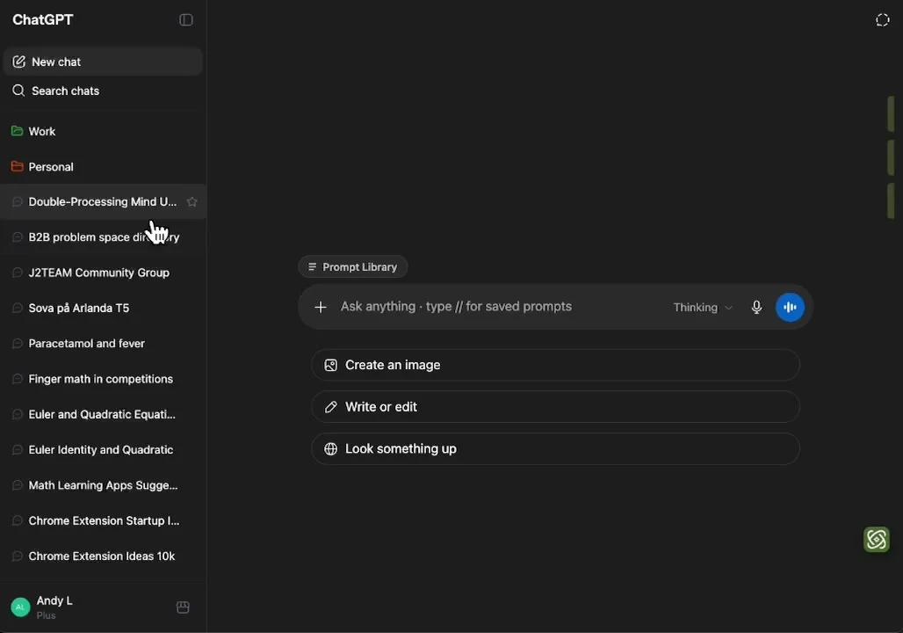
Task: Click the green extension icon at right edge
Action: point(876,540)
